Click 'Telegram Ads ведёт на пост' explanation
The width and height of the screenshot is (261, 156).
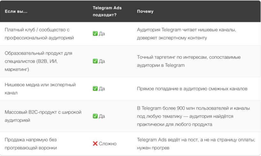coord(196,144)
